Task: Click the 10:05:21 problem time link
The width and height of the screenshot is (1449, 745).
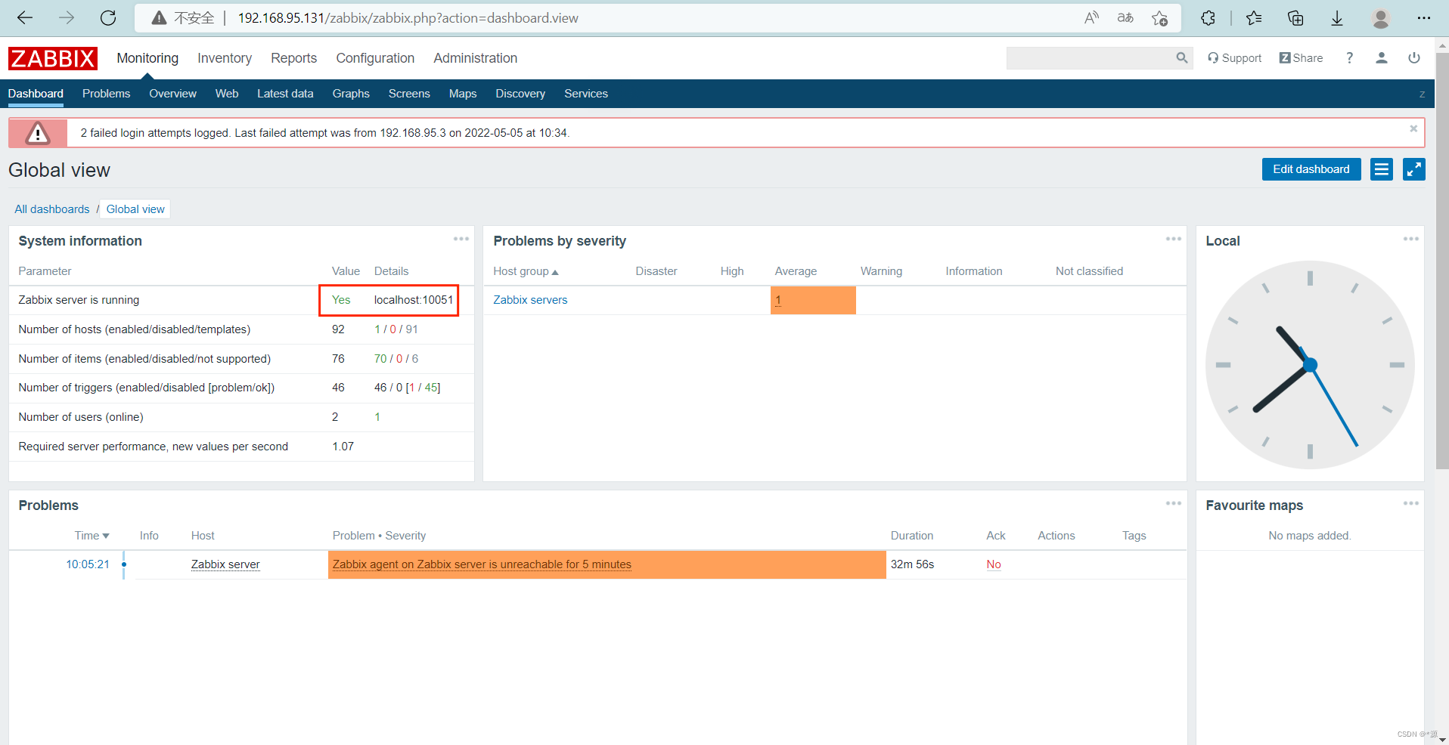Action: (x=88, y=564)
